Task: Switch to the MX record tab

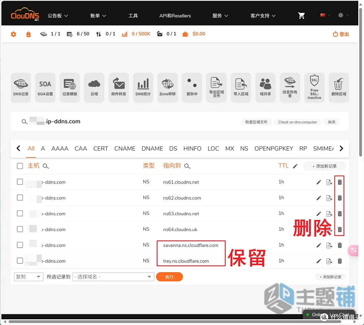Action: [x=230, y=149]
